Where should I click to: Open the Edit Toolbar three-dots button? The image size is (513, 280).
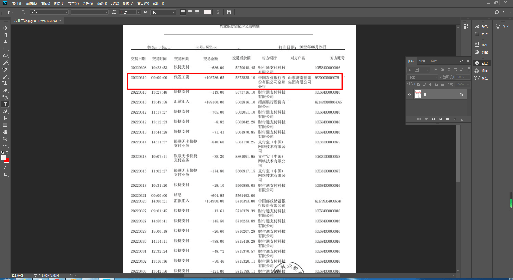pyautogui.click(x=5, y=146)
